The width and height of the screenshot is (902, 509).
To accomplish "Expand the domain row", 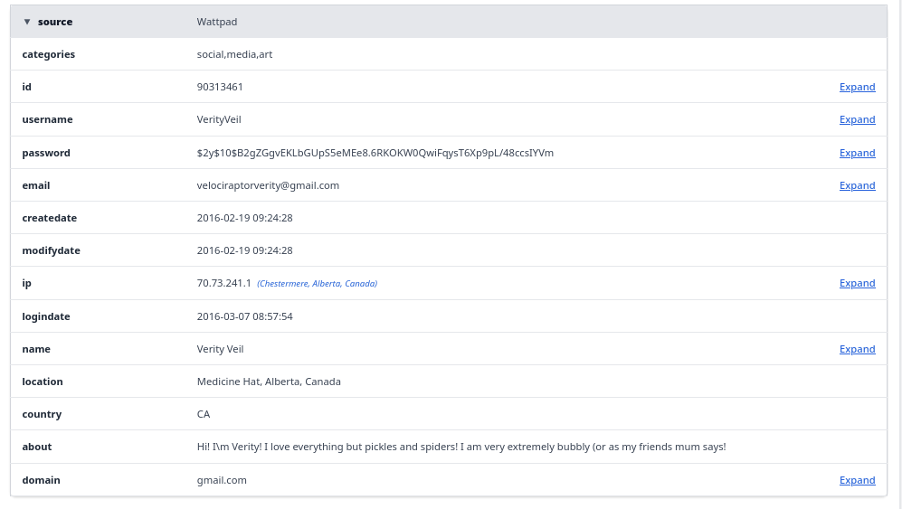I will point(857,481).
